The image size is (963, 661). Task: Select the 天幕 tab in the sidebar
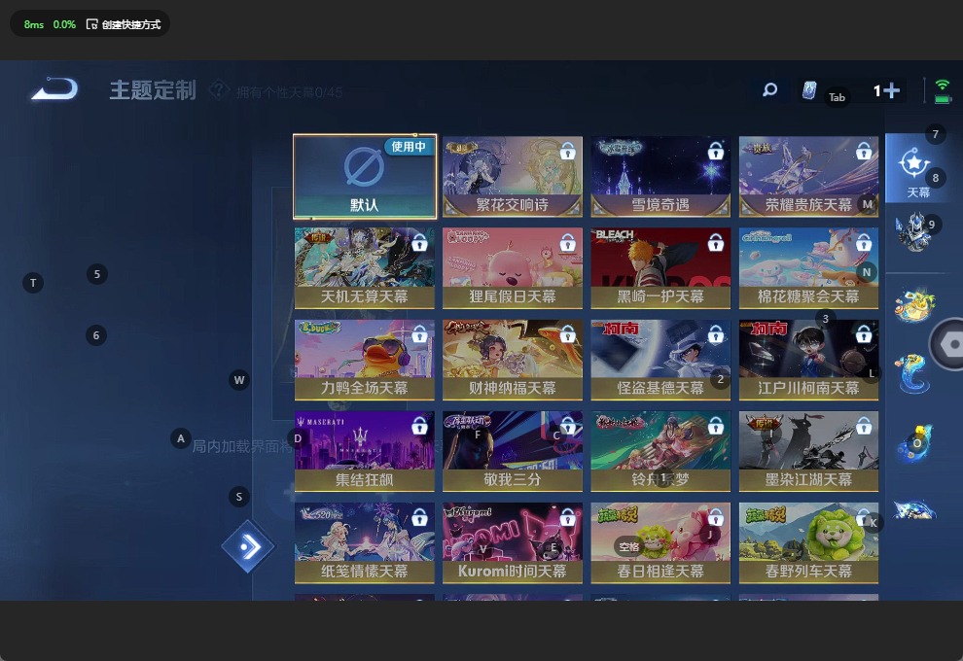tap(917, 169)
